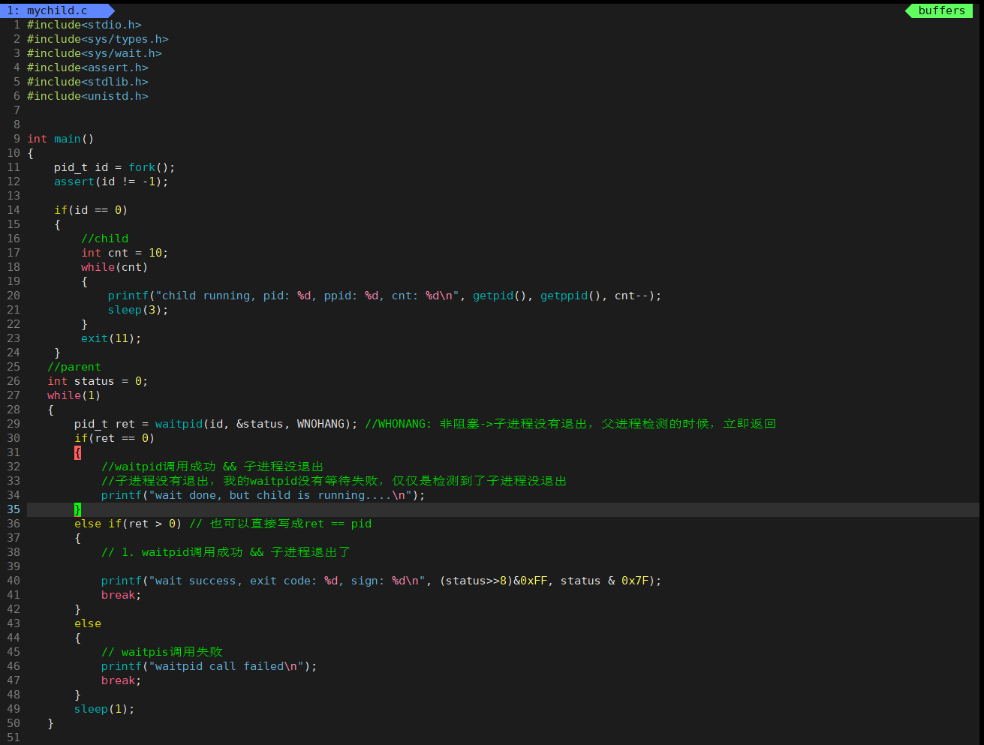The image size is (984, 745).
Task: Click the comment on line 32
Action: pos(212,467)
